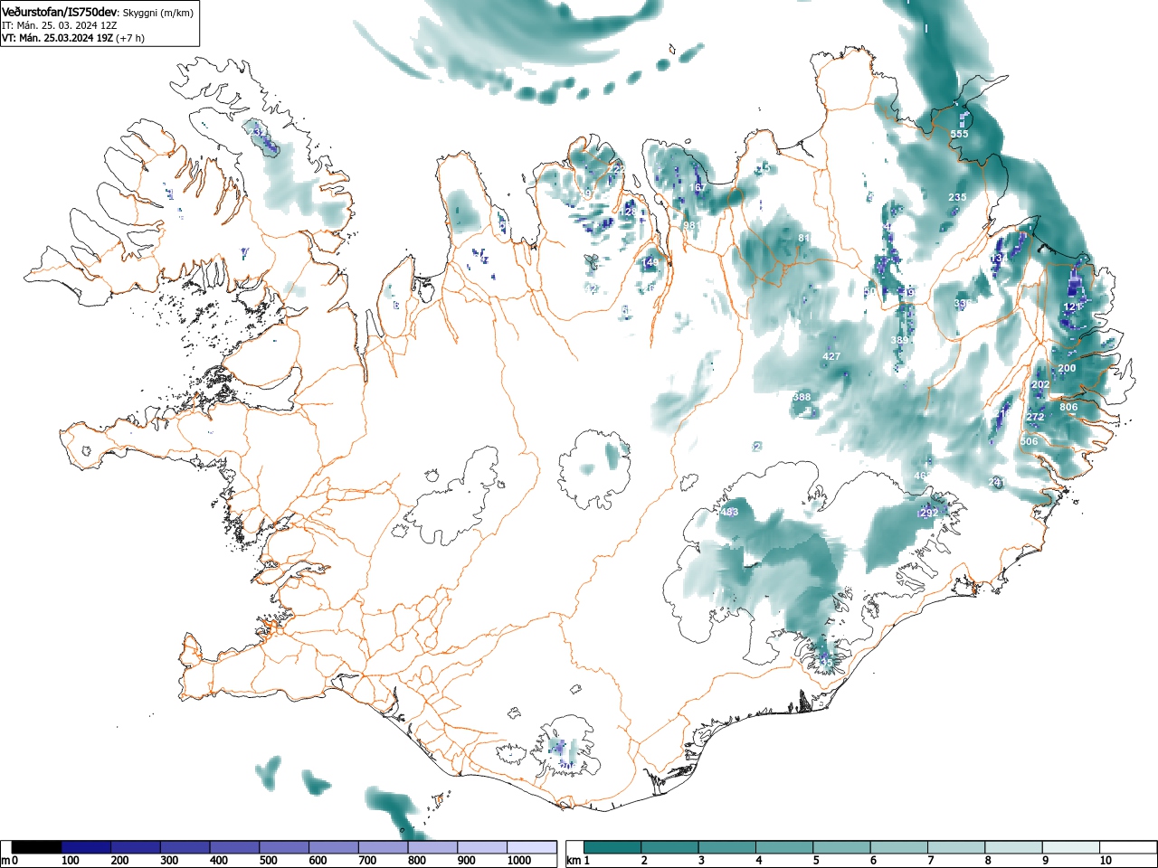This screenshot has width=1158, height=868.
Task: Click the '1000' label on the metre scale
Action: coord(519,861)
